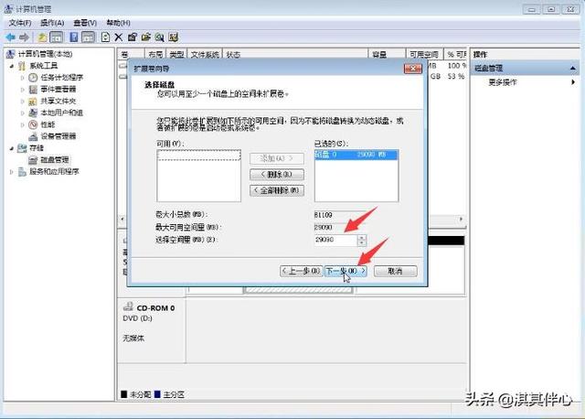This screenshot has height=419, width=585.
Task: Click 下一步(N) button in wizard
Action: pos(346,271)
